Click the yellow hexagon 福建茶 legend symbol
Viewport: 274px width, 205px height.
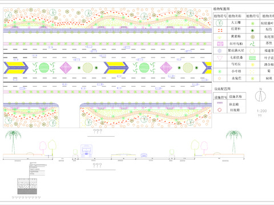(x=252, y=51)
